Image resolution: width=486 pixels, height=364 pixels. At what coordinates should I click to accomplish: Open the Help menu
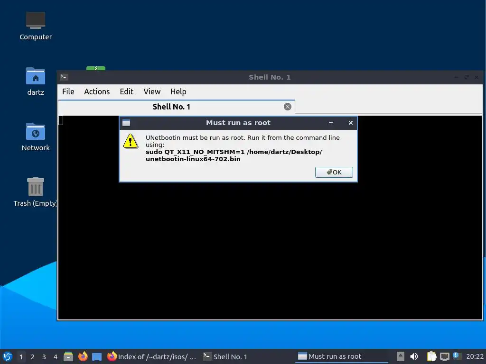point(178,91)
